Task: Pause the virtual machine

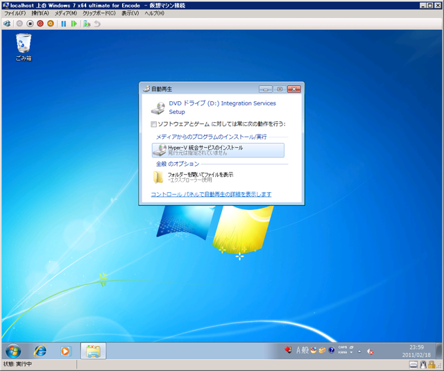Action: (x=64, y=24)
